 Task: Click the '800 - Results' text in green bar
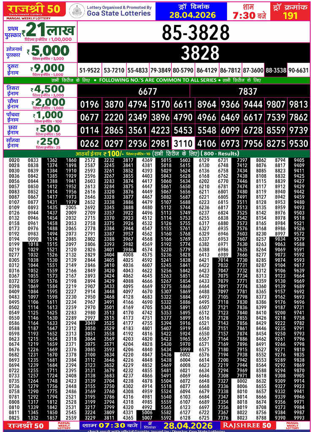pos(221,154)
